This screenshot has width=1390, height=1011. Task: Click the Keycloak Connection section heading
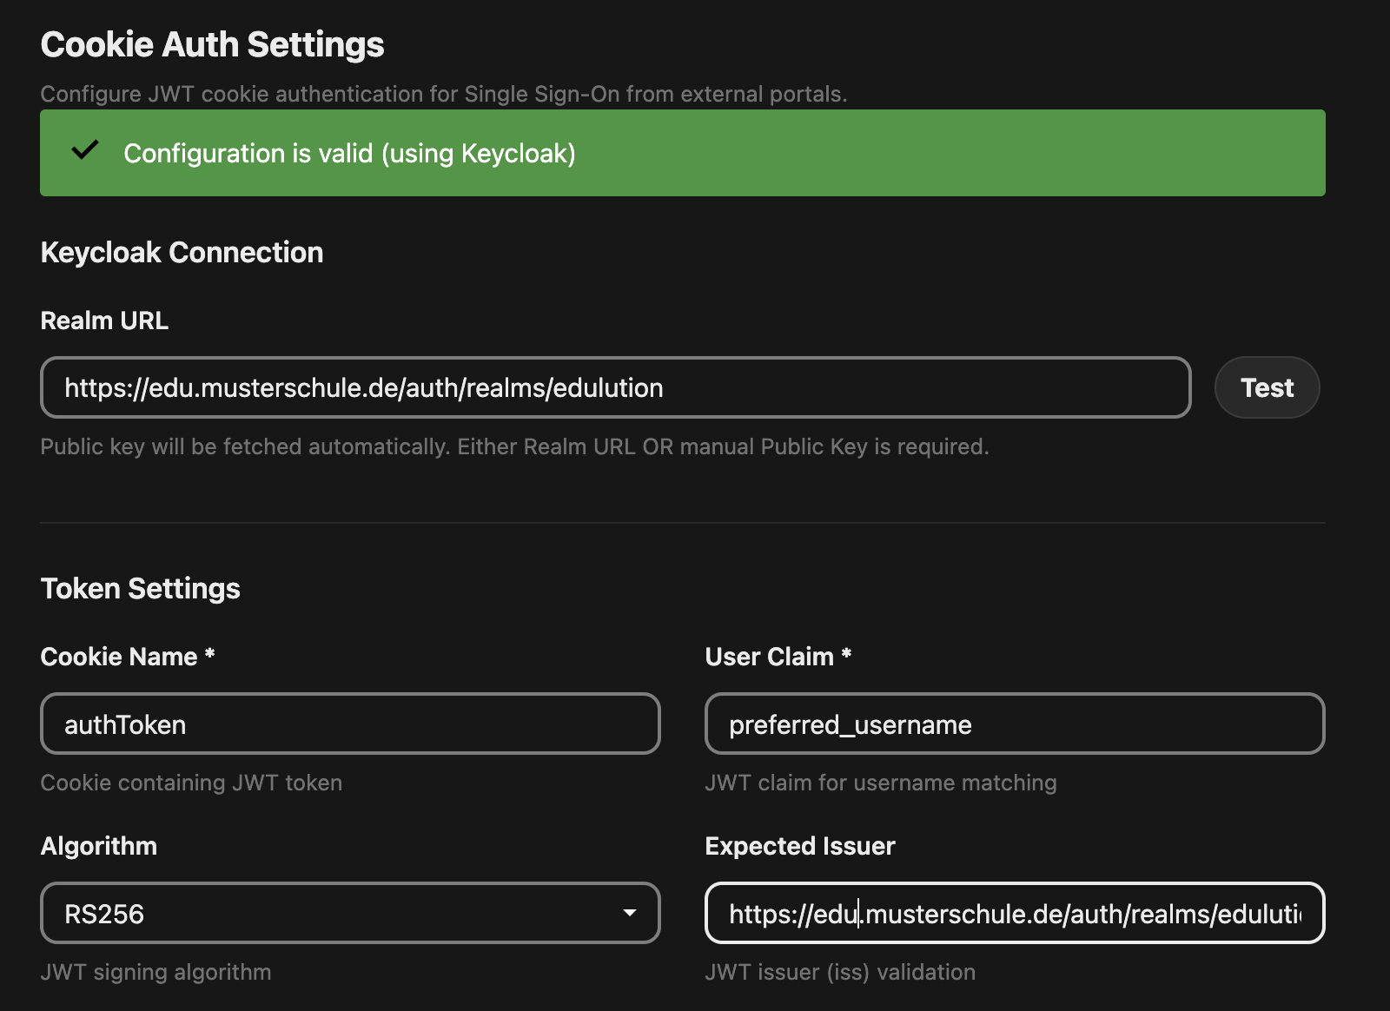pyautogui.click(x=182, y=253)
